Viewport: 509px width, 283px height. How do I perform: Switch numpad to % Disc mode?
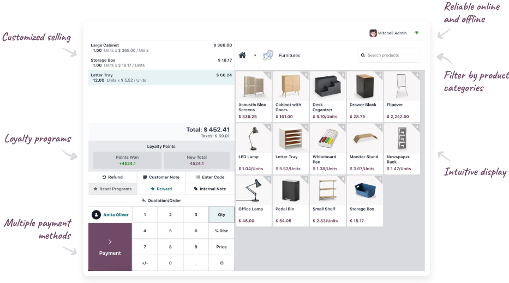[221, 231]
